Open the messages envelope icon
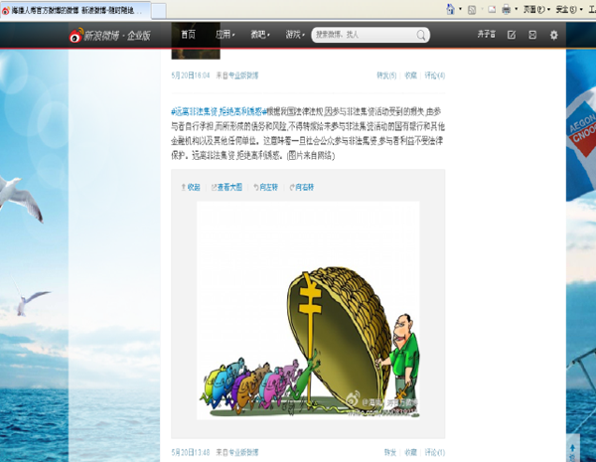Screen dimensions: 596x462 tap(532, 35)
